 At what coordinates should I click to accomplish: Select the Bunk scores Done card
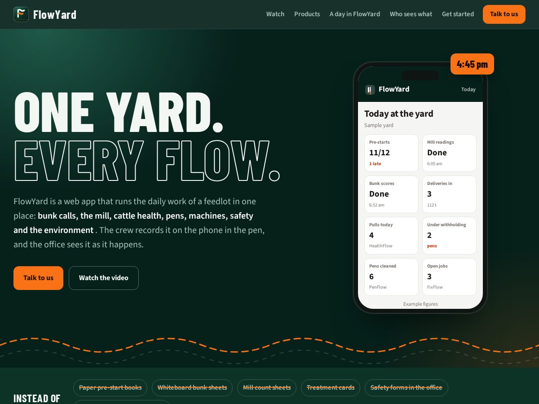pos(391,194)
